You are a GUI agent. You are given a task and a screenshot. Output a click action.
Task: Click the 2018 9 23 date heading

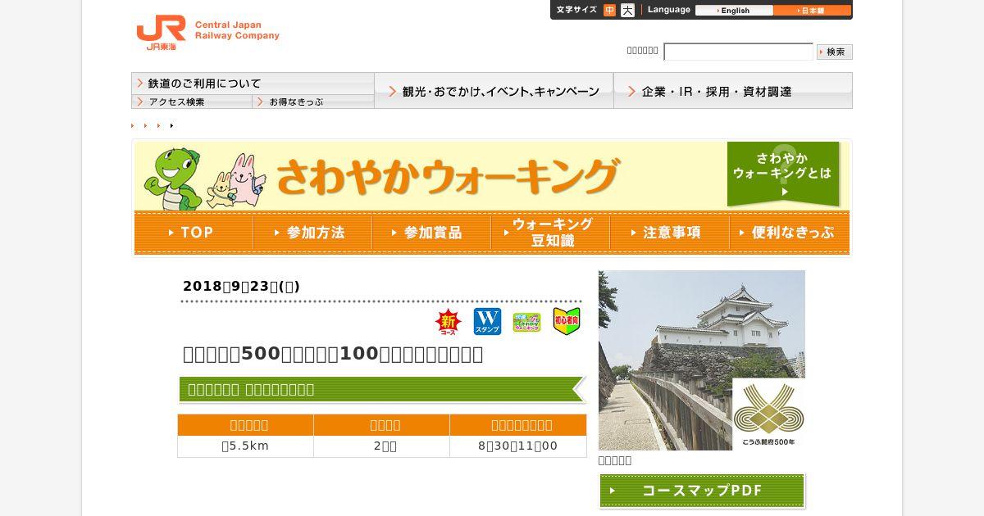[241, 286]
